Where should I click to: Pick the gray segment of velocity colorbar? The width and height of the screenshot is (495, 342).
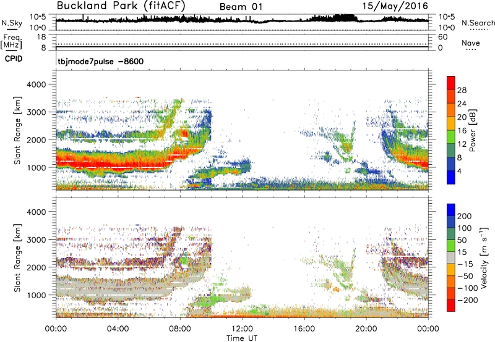click(x=451, y=257)
